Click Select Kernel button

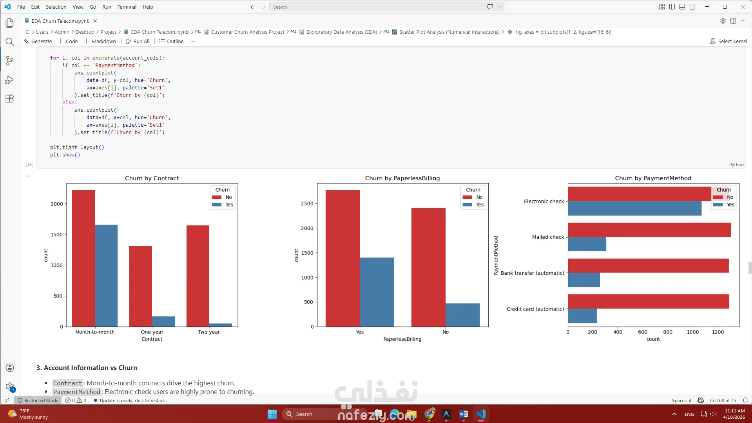point(728,41)
